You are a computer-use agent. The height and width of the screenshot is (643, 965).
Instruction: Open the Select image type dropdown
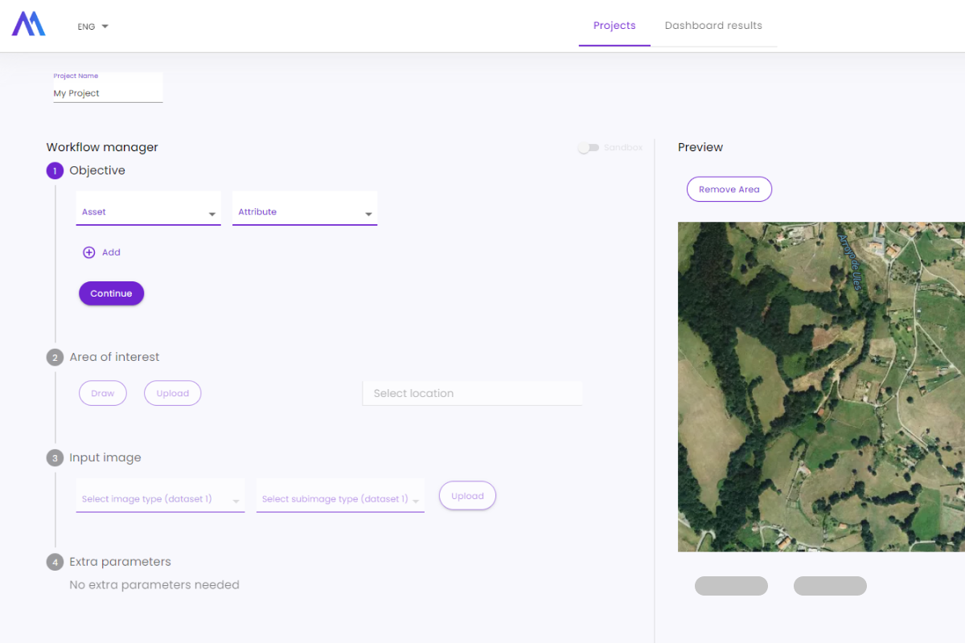(x=159, y=498)
